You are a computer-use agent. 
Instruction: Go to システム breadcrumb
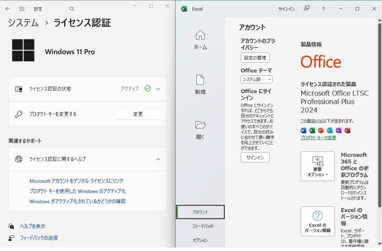[x=23, y=23]
